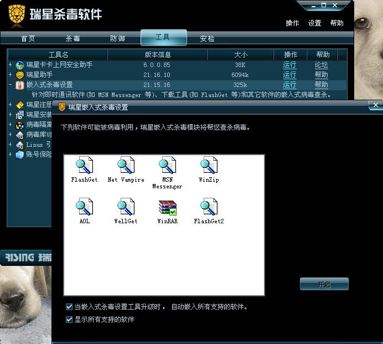The image size is (383, 344).
Task: Expand the 瑞星注册 row
Action: [x=11, y=104]
